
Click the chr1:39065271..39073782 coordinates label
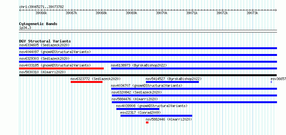[x=41, y=7]
